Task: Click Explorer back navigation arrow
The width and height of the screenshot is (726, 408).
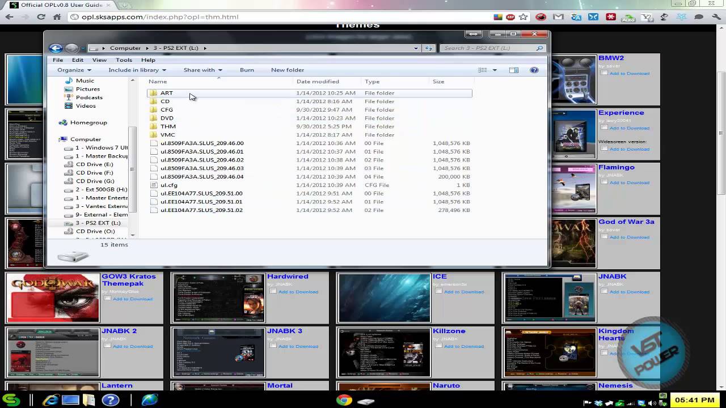Action: point(56,48)
